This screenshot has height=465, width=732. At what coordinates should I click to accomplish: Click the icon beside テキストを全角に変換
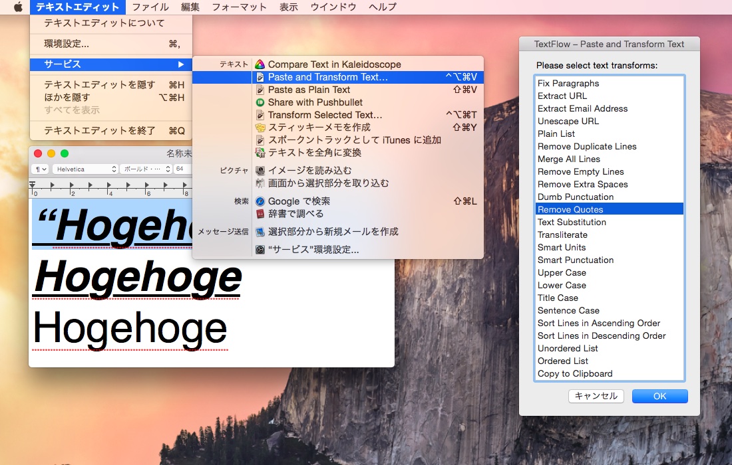tap(260, 152)
